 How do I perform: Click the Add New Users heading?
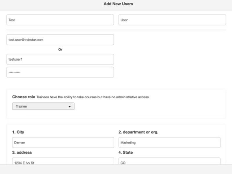(118, 4)
